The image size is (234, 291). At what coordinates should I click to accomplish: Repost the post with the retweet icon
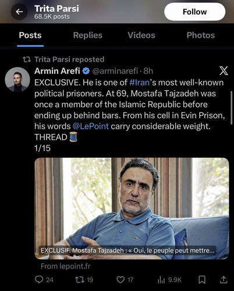tap(80, 279)
